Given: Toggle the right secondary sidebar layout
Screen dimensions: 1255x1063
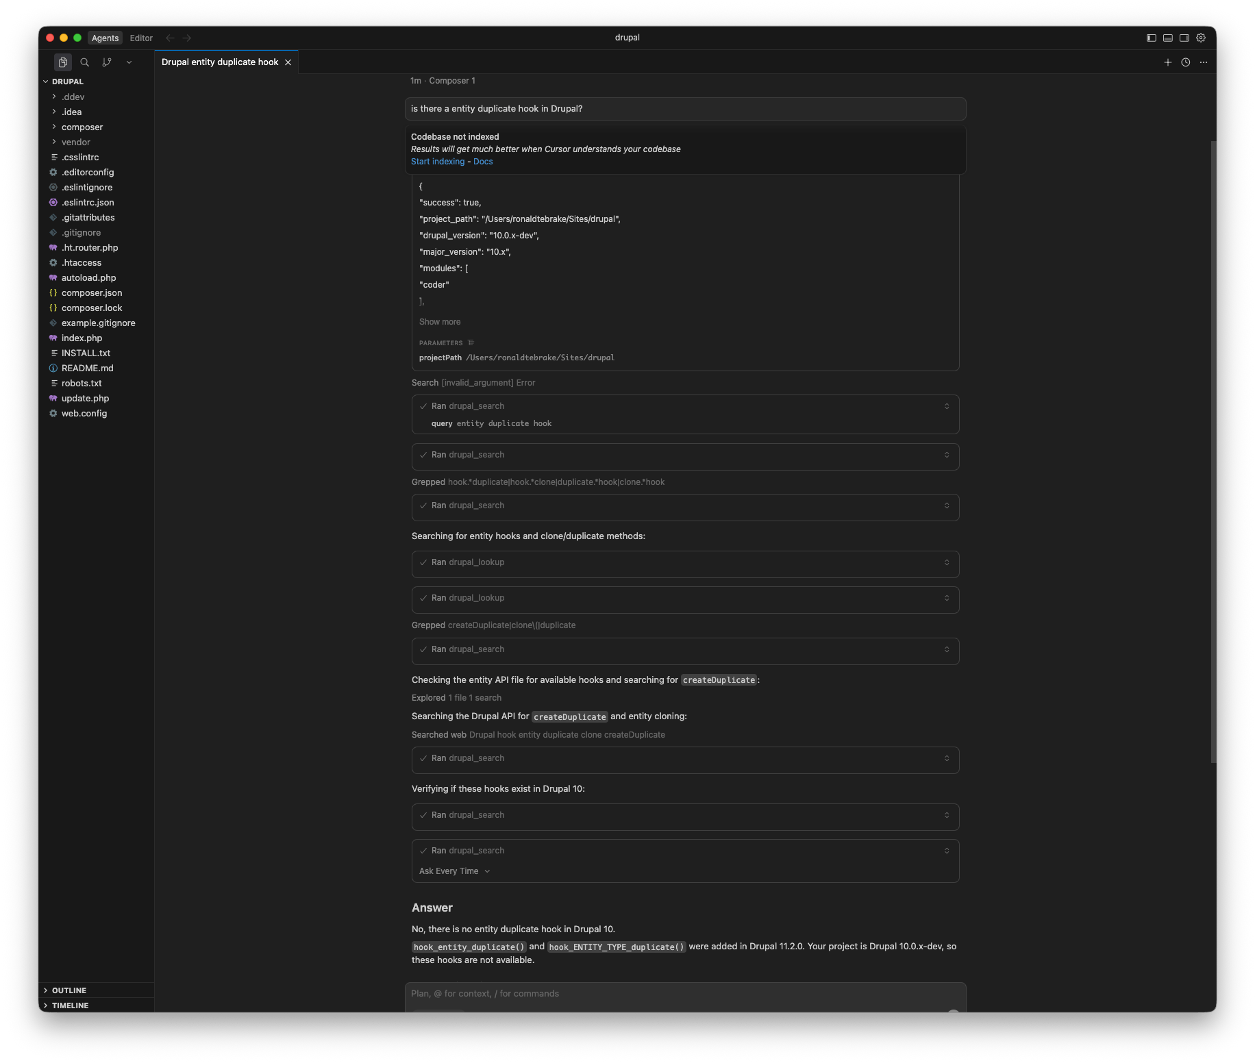Looking at the screenshot, I should 1184,38.
